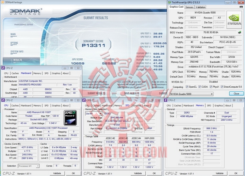Viewport: 245px width, 176px height.
Task: Select RESULTS in 3DMark Vantage sidebar
Action: (x=17, y=60)
